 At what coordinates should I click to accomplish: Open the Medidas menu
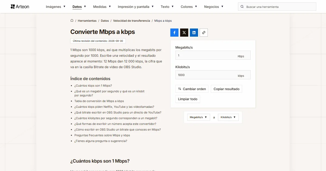pyautogui.click(x=102, y=7)
